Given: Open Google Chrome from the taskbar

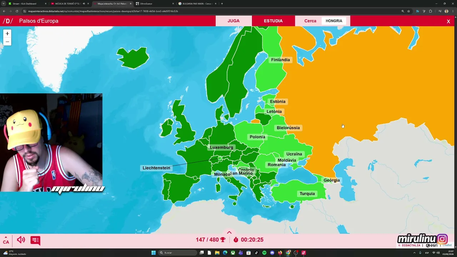Looking at the screenshot, I should click(x=288, y=253).
